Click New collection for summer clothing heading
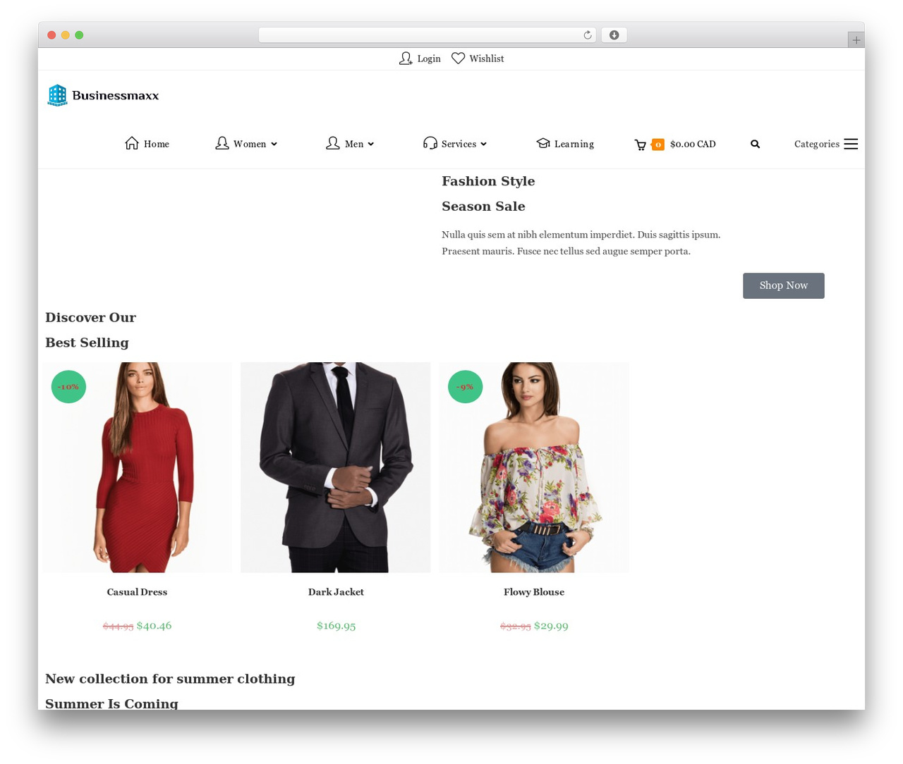The width and height of the screenshot is (903, 764). coord(170,679)
